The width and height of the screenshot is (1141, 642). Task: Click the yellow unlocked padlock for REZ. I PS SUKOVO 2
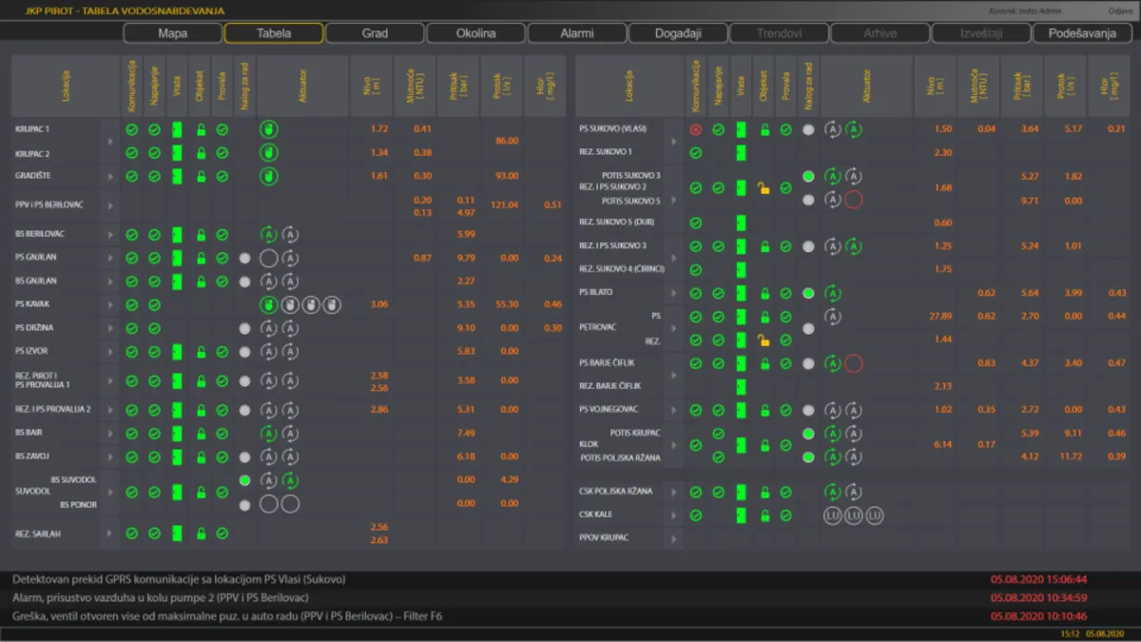tap(763, 188)
